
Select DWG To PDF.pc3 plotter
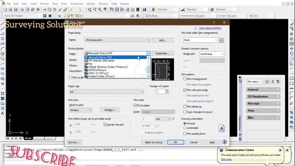click(98, 73)
